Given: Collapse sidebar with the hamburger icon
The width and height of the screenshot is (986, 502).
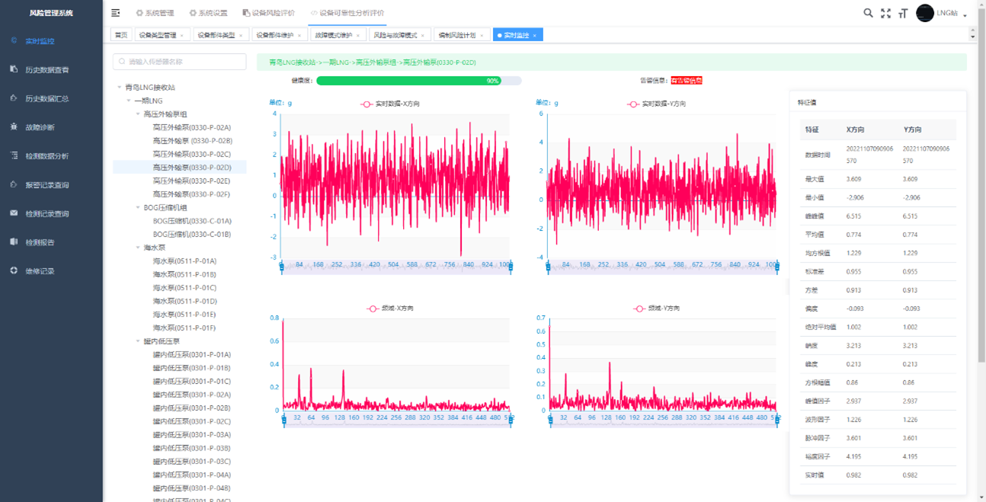Looking at the screenshot, I should (x=116, y=13).
